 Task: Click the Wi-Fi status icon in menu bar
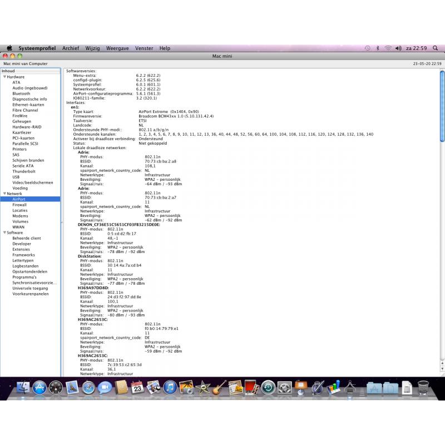pos(388,48)
